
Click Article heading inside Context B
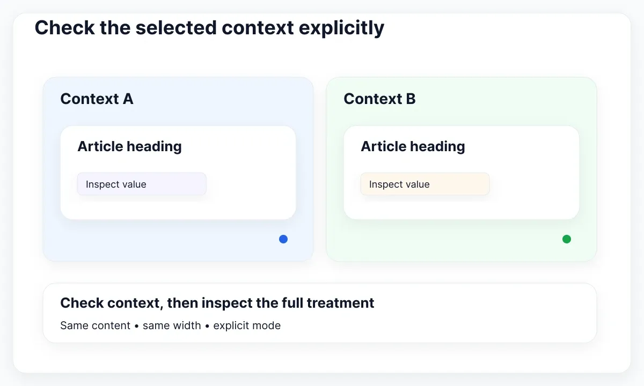point(413,146)
